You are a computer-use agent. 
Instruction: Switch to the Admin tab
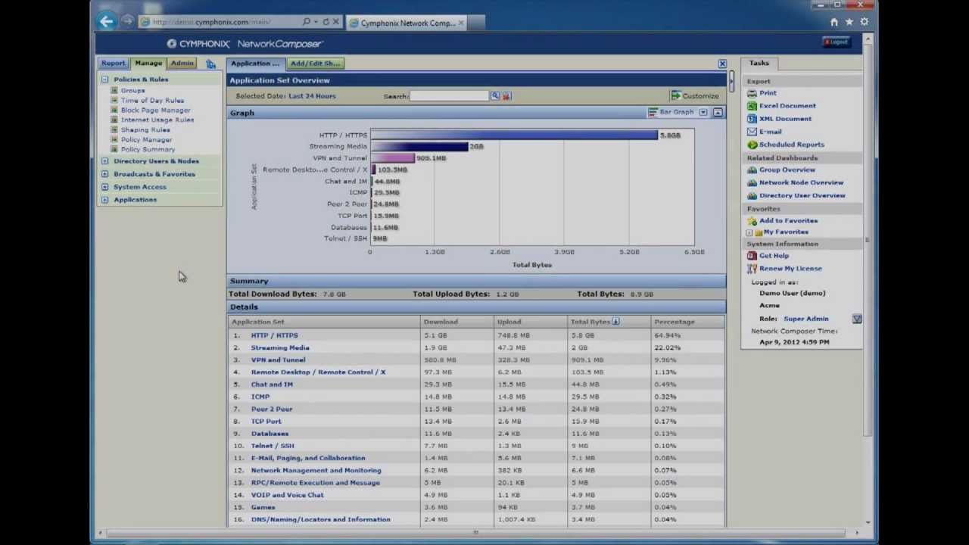(182, 64)
